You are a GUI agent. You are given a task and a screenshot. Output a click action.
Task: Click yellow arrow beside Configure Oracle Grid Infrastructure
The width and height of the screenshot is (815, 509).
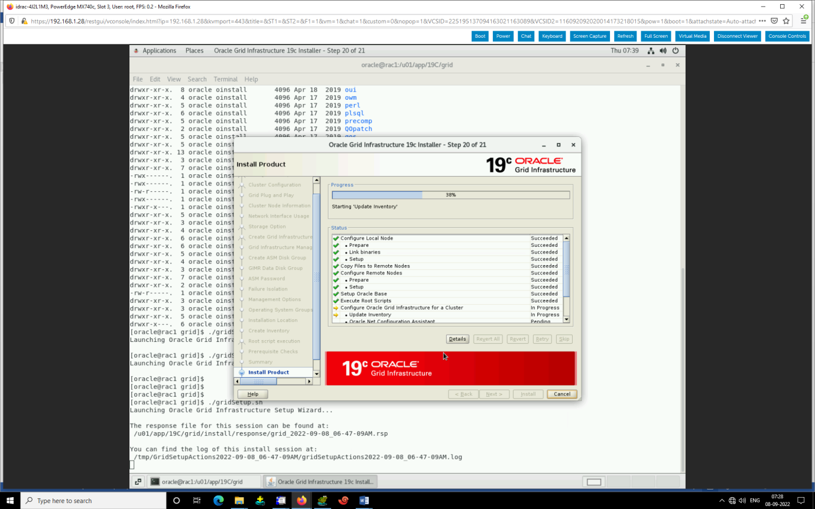(336, 308)
